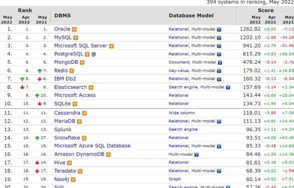Click the blue info icon in Redis's model column
The image size is (294, 188).
219,71
